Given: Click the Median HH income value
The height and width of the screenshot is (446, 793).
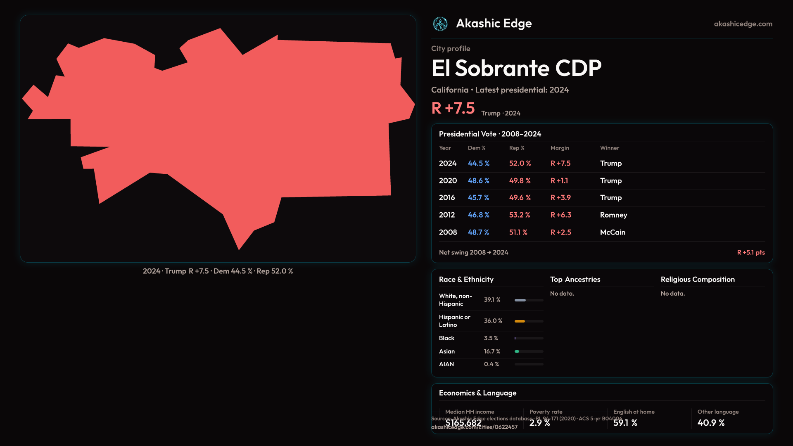Looking at the screenshot, I should [463, 423].
